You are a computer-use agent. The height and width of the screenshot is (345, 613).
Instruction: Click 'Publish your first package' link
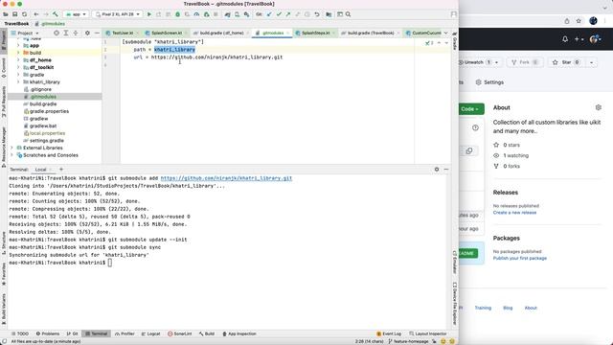point(519,258)
